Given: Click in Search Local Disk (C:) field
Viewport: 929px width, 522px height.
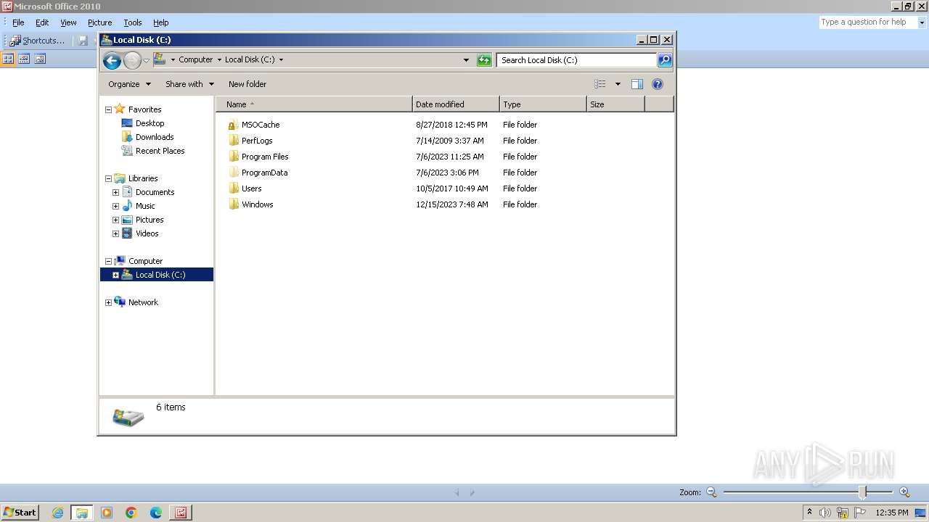Looking at the screenshot, I should point(576,60).
